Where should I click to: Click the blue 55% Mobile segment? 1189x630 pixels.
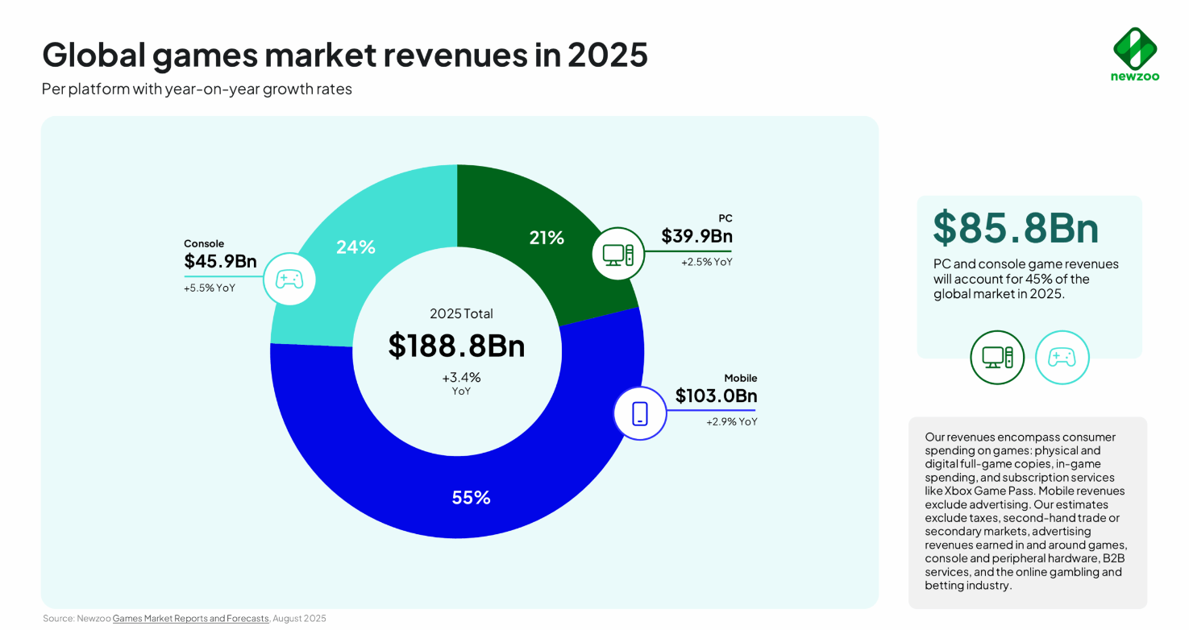point(472,497)
